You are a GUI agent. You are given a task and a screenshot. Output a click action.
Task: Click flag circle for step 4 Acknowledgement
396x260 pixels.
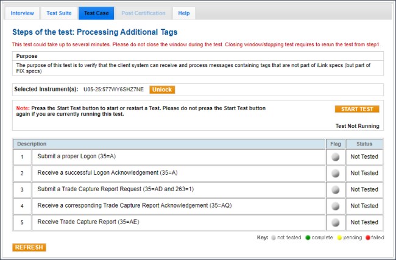(335, 206)
